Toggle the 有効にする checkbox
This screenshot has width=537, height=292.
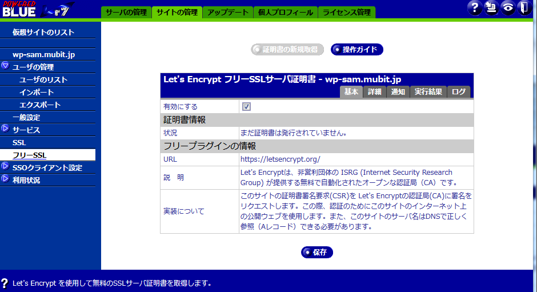(x=246, y=107)
